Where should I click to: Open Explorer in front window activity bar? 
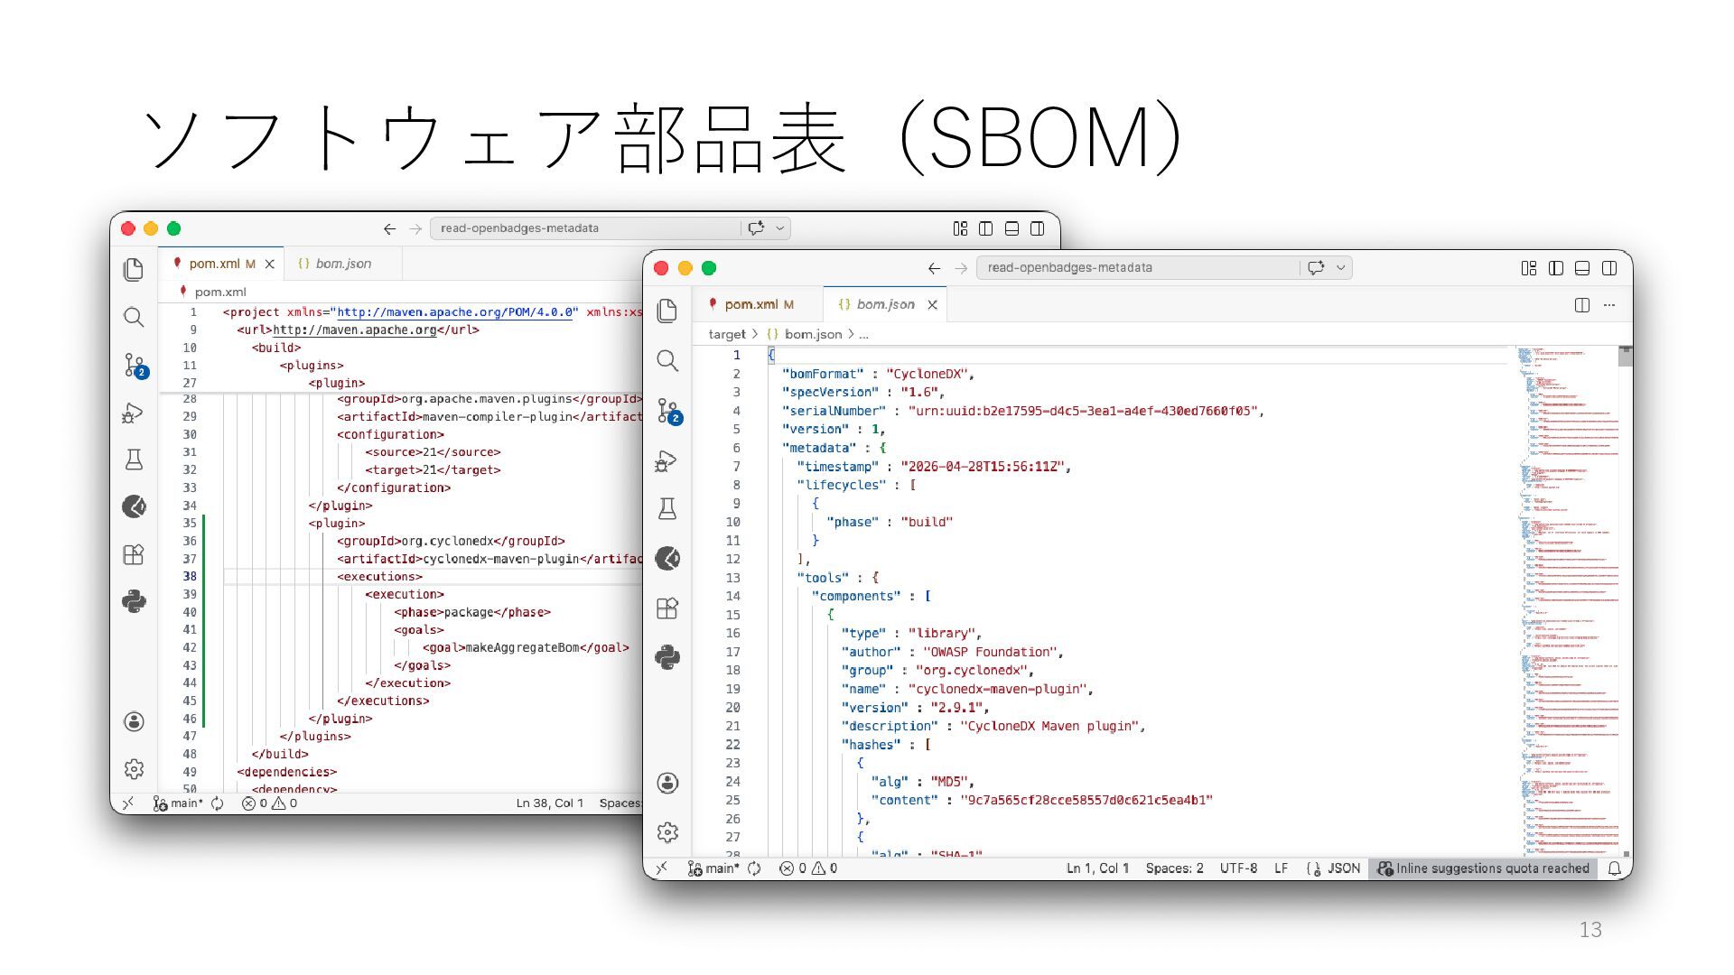pyautogui.click(x=667, y=311)
